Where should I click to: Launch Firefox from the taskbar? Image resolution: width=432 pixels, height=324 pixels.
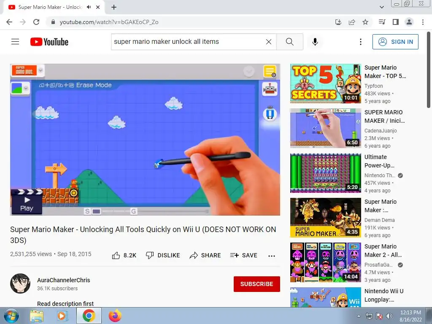(115, 316)
